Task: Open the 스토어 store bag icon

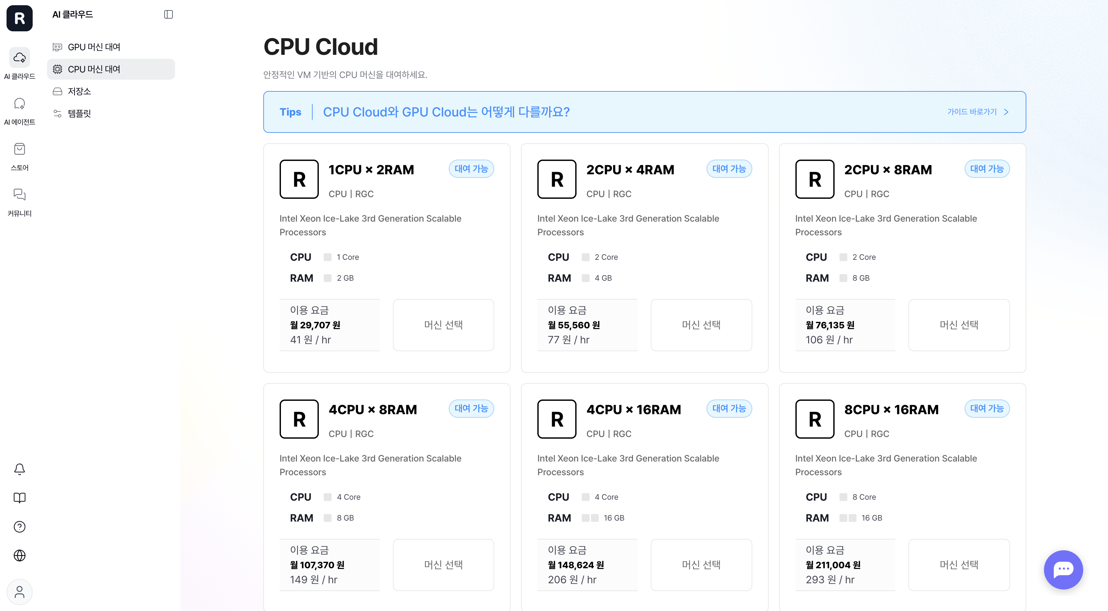Action: pyautogui.click(x=19, y=149)
